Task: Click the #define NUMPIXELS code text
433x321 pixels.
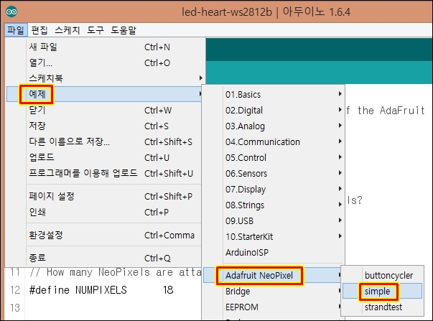Action: pyautogui.click(x=78, y=290)
